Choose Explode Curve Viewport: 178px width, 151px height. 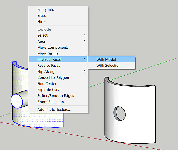click(x=49, y=90)
